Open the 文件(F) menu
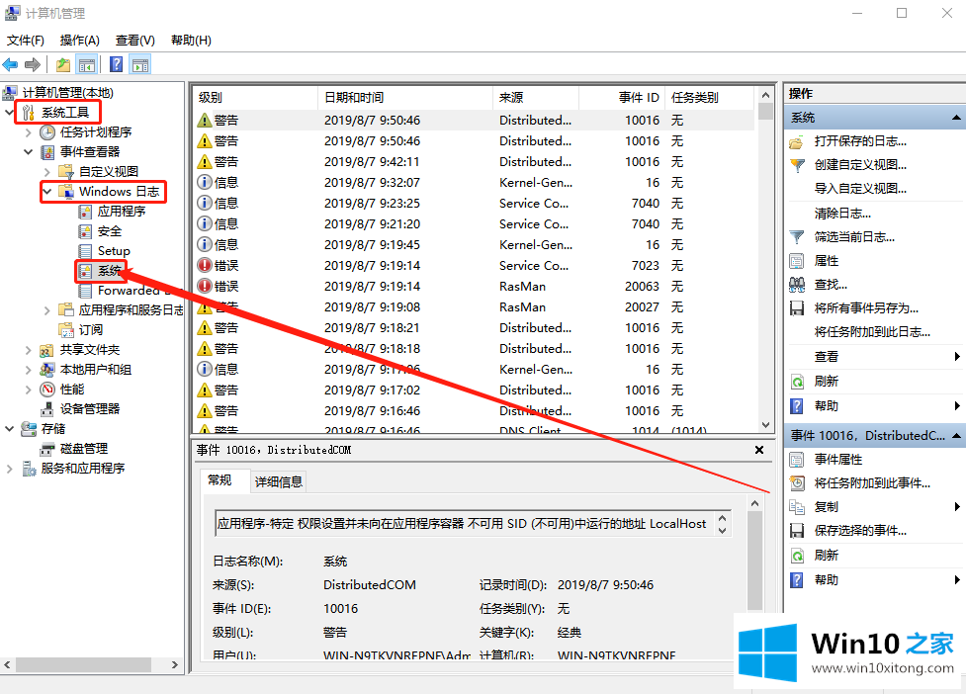Screen dimensions: 966x694 pos(26,41)
